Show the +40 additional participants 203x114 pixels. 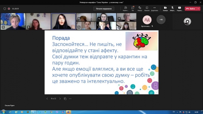161,19
